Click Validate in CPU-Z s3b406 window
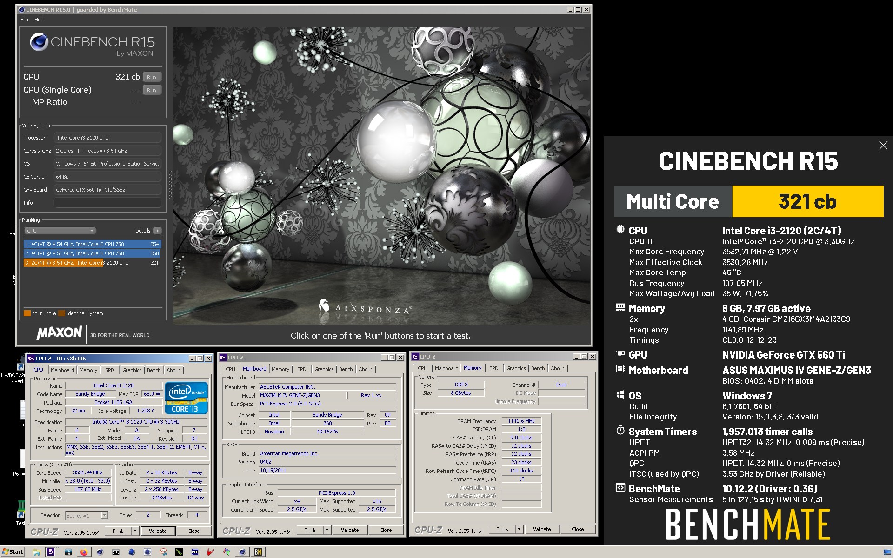Image resolution: width=893 pixels, height=558 pixels. [158, 531]
